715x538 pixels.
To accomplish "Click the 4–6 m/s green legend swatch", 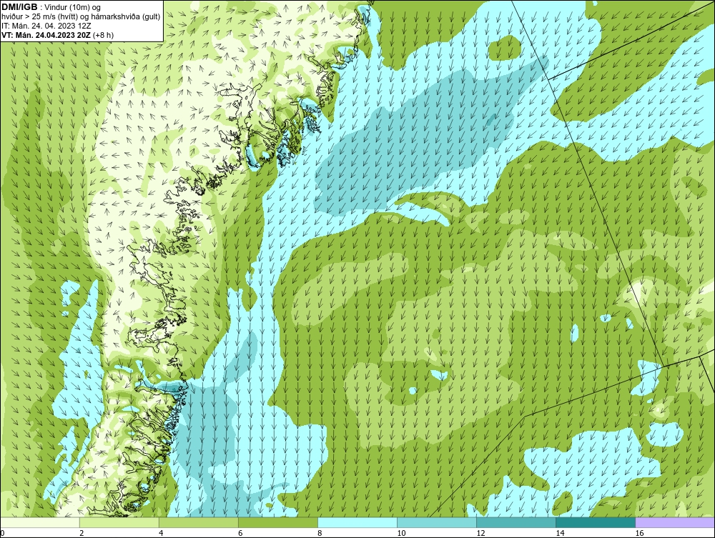I will pyautogui.click(x=198, y=522).
